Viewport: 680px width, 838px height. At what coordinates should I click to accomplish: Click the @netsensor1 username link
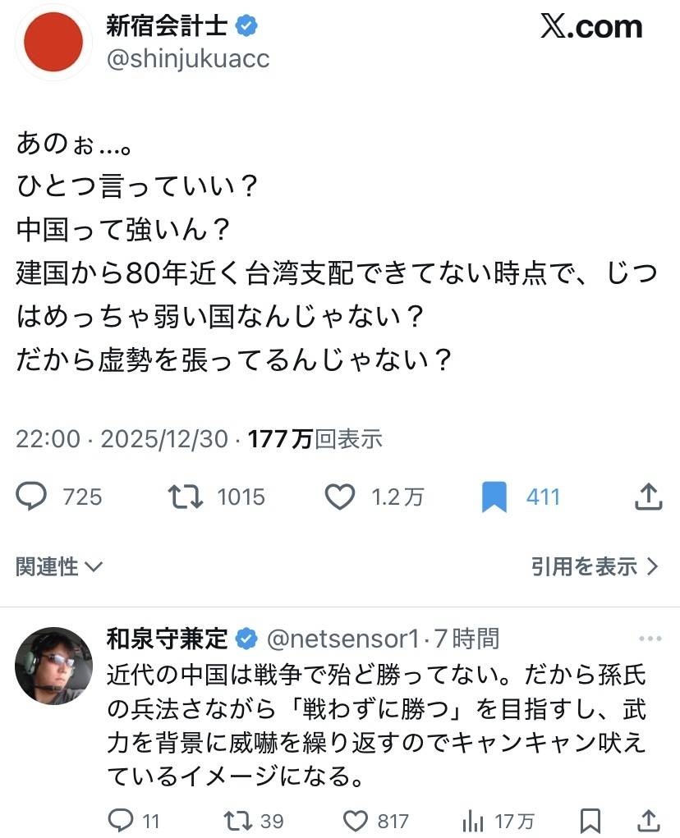(x=344, y=638)
